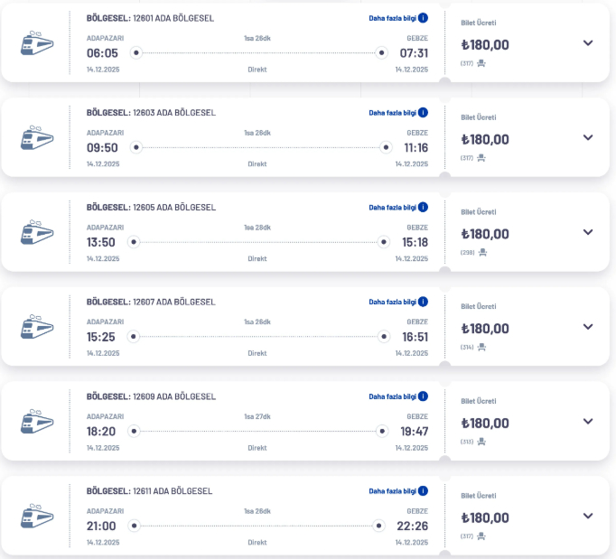The width and height of the screenshot is (616, 559).
Task: Click the train icon for the 06:05 departure
Action: (37, 43)
